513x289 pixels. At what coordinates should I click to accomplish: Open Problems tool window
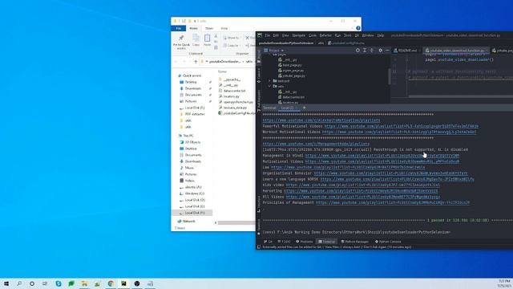(x=305, y=242)
